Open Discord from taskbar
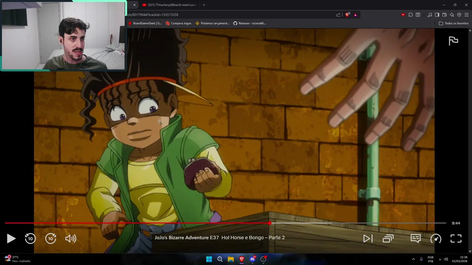Screen dimensions: 472x265 [x=253, y=259]
